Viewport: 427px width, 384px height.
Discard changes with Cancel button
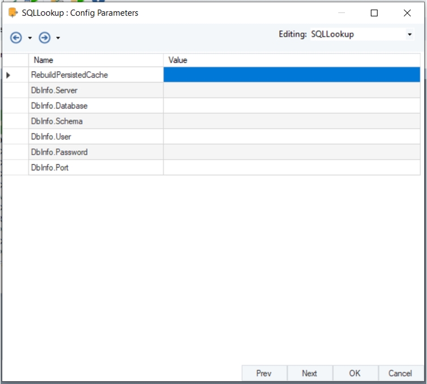[400, 373]
